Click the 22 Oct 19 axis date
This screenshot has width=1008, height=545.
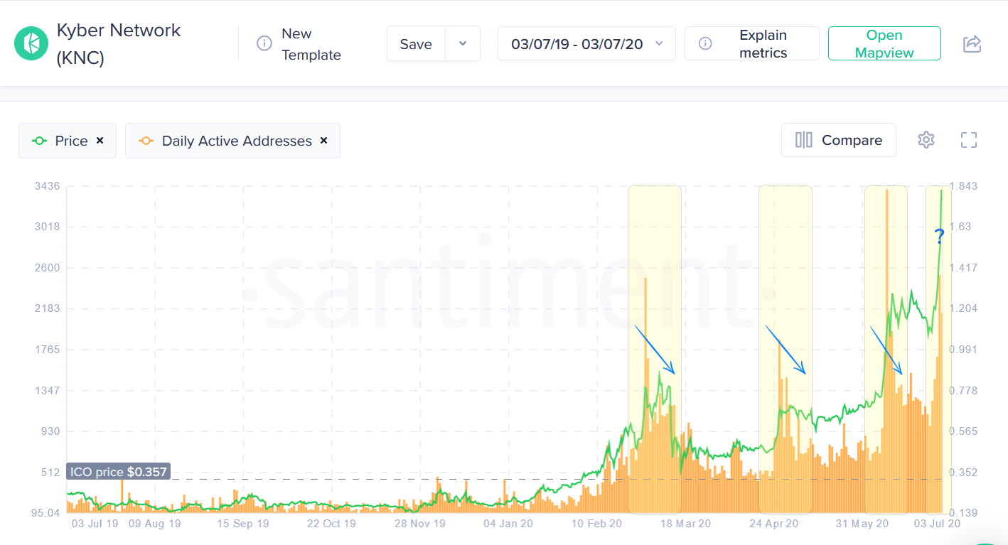(331, 524)
